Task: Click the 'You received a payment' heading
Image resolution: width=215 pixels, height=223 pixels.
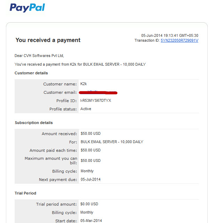Action: [x=48, y=40]
